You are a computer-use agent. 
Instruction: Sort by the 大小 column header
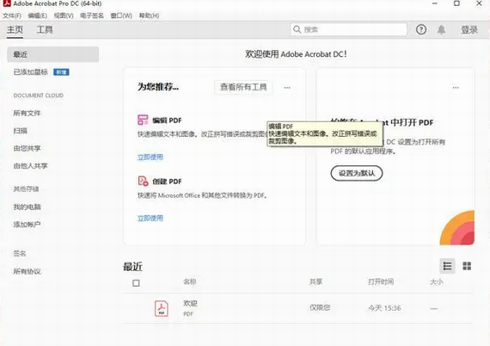pyautogui.click(x=437, y=281)
